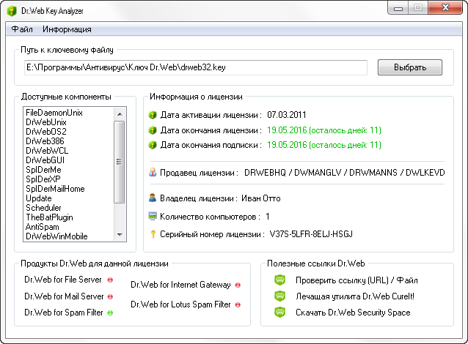Click the seller codes DRWEBHQ text
Viewport: 468px width, 344px height.
tap(345, 173)
